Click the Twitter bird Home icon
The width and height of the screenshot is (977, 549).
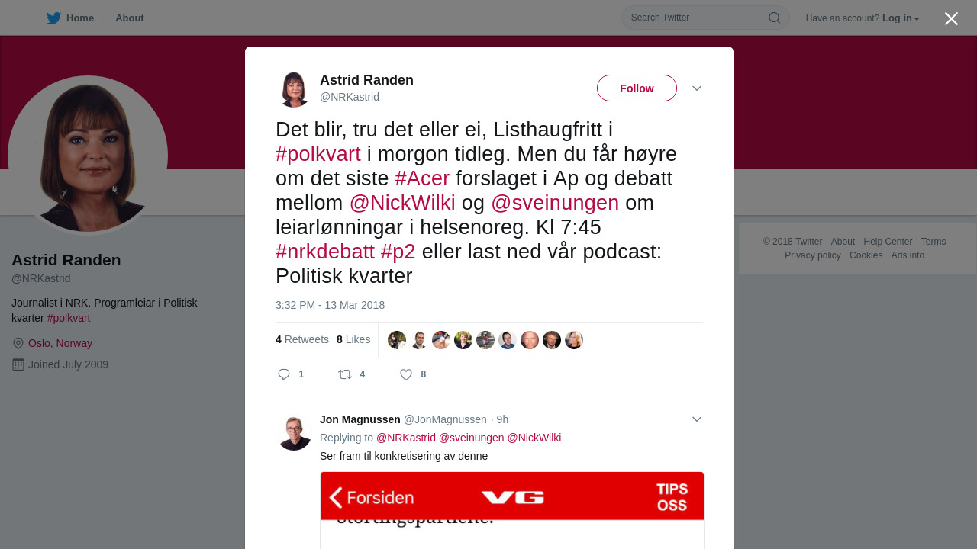tap(53, 18)
